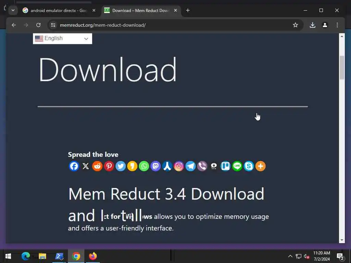Image resolution: width=351 pixels, height=263 pixels.
Task: Open File Explorer from taskbar
Action: 42,256
